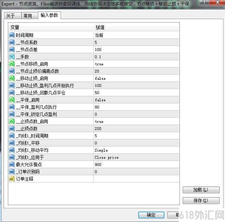Click the 加载 (L) button
This screenshot has height=222, width=225.
click(x=201, y=190)
